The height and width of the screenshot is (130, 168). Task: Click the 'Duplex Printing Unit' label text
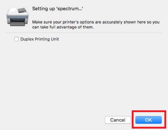coord(40,39)
